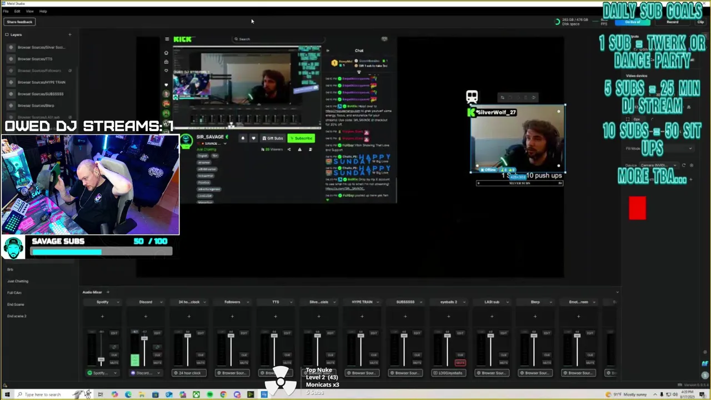Image resolution: width=711 pixels, height=400 pixels.
Task: Click globe icon of Browser Sources/SUBSSSSS layer
Action: [11, 94]
